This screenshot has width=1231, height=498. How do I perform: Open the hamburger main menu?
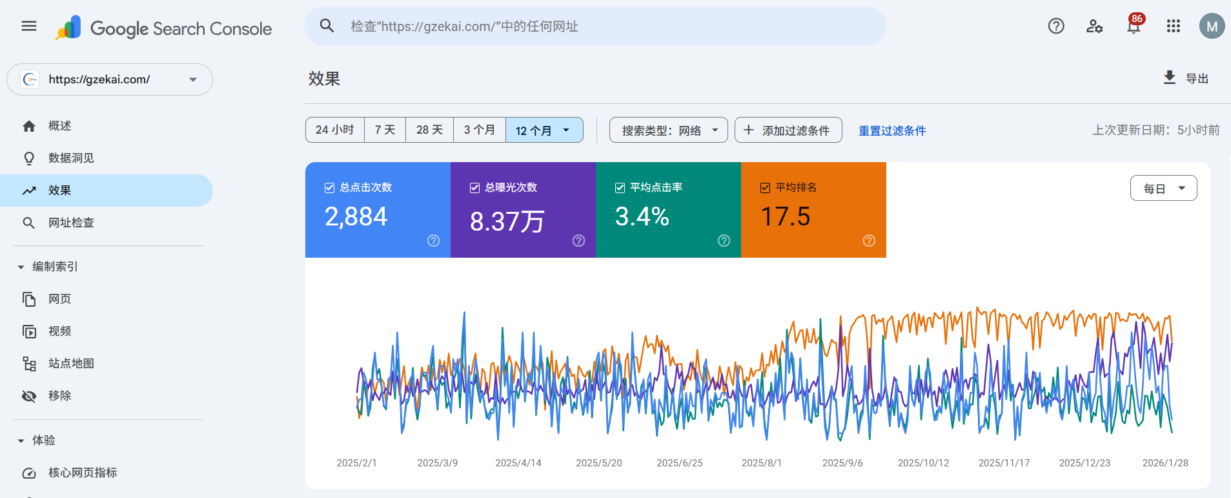click(29, 26)
